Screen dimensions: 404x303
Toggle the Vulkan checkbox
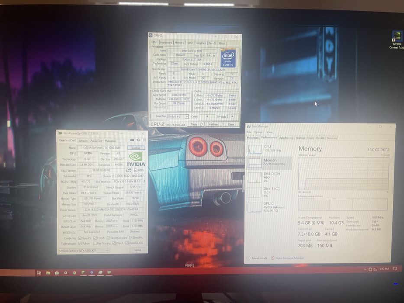(x=80, y=243)
